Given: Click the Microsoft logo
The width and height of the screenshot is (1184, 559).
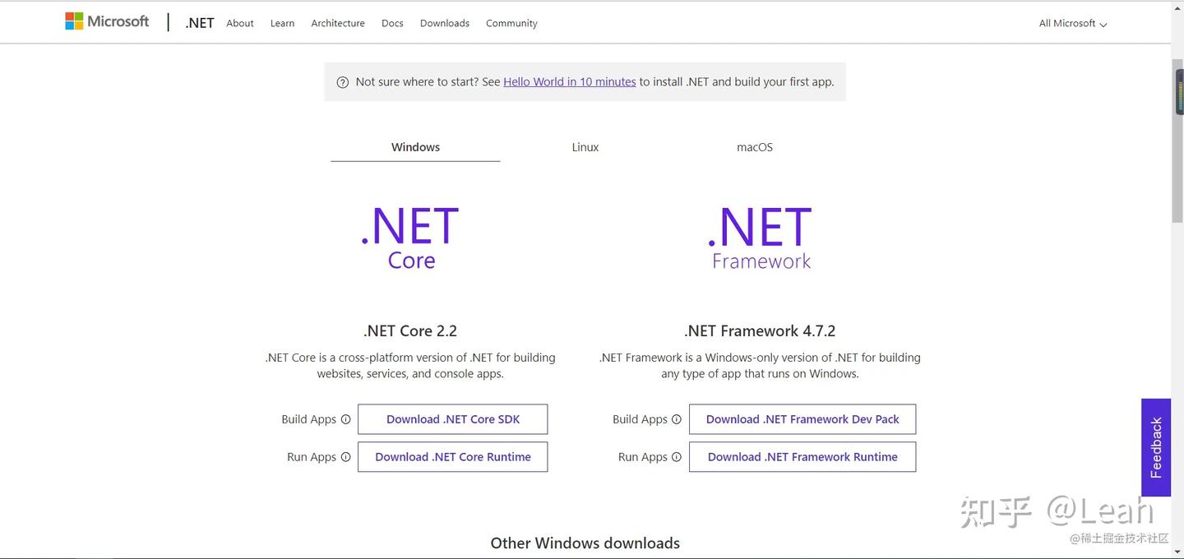Looking at the screenshot, I should [106, 21].
